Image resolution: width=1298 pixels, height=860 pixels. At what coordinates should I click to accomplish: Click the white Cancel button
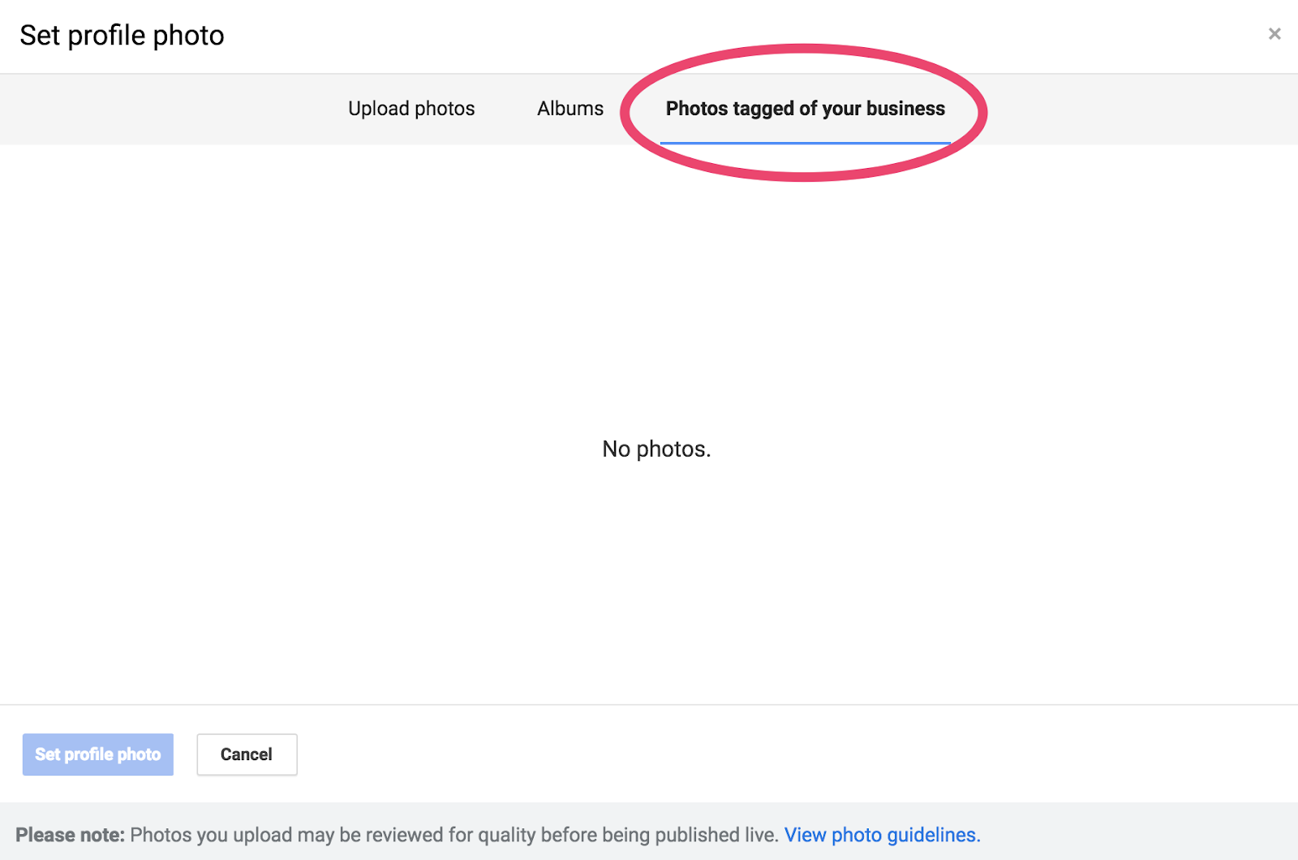click(x=247, y=755)
